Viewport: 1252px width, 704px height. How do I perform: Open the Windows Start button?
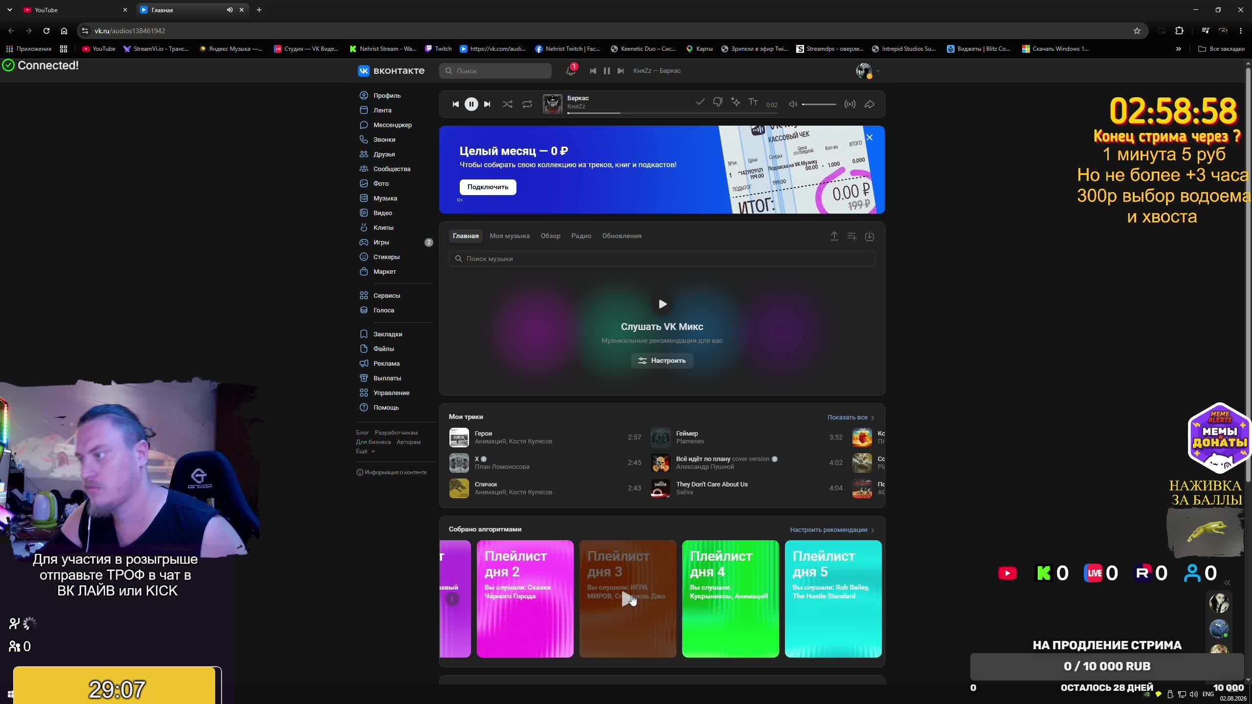pyautogui.click(x=10, y=694)
